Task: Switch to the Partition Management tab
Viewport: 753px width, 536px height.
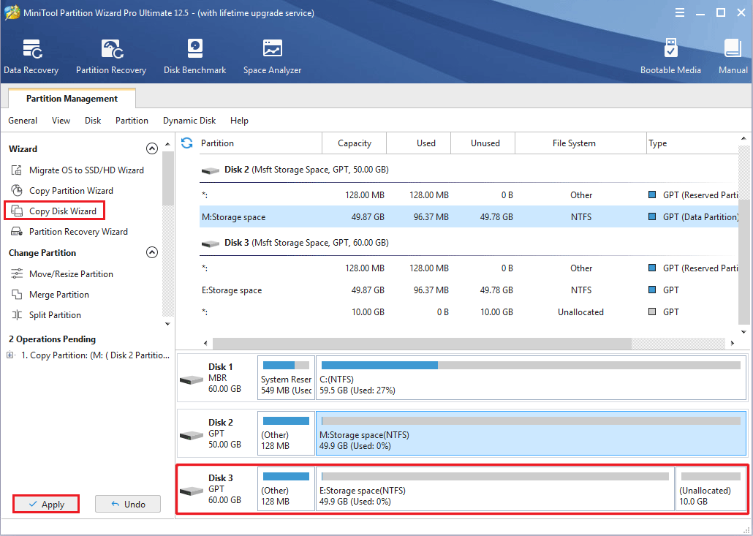Action: [71, 98]
